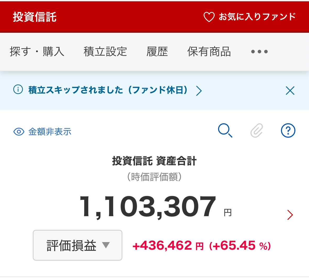Click the 金額非表示 text toggle
The width and height of the screenshot is (309, 279).
coord(50,132)
